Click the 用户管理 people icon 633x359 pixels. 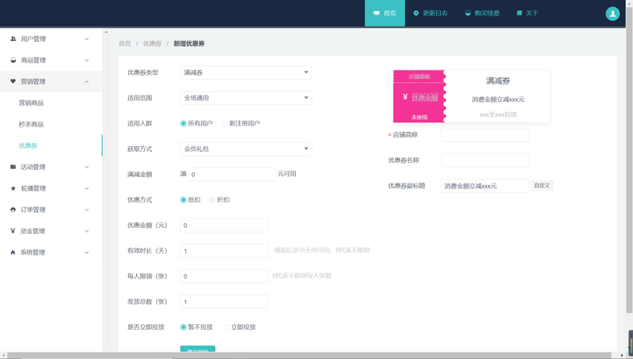pyautogui.click(x=13, y=39)
